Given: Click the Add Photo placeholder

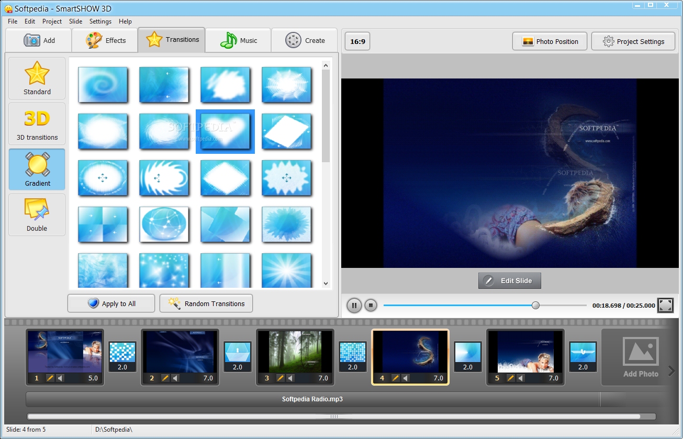Looking at the screenshot, I should (x=641, y=357).
